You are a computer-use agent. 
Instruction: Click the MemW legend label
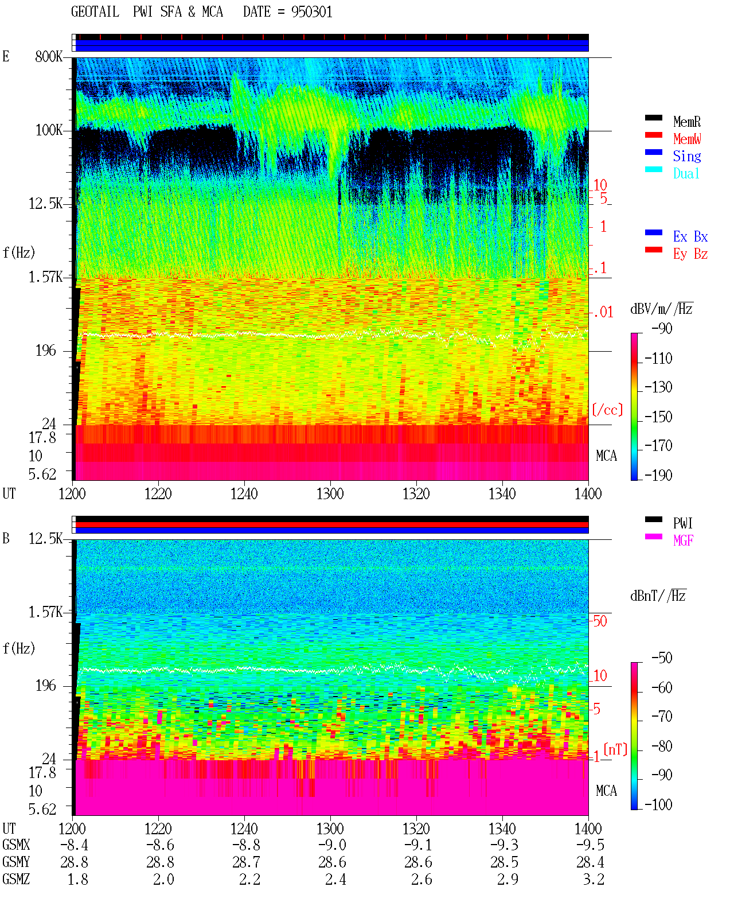point(687,139)
